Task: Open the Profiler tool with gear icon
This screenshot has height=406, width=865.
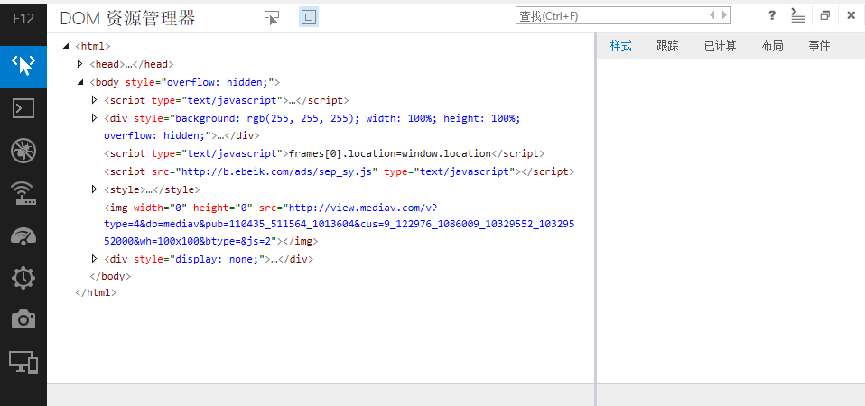Action: 23,278
